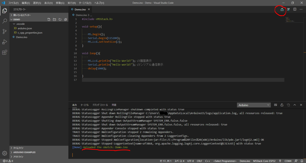
Task: Open errors and warnings in status bar
Action: tap(8, 161)
